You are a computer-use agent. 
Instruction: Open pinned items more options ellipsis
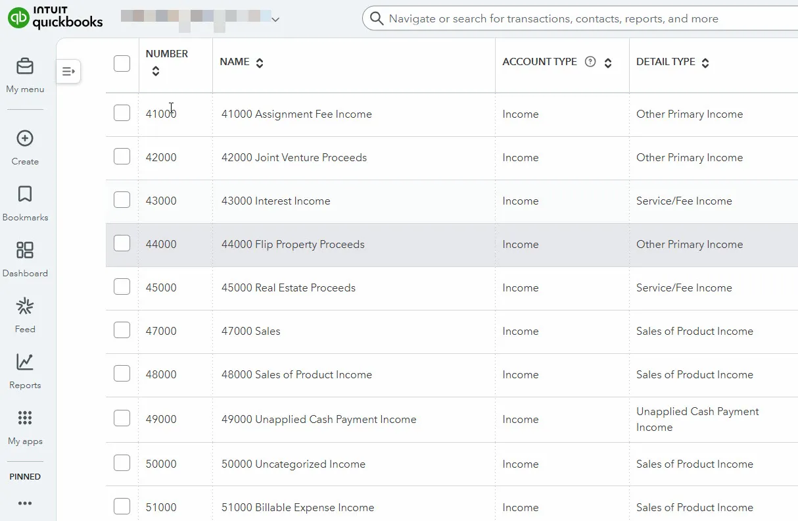(x=25, y=503)
